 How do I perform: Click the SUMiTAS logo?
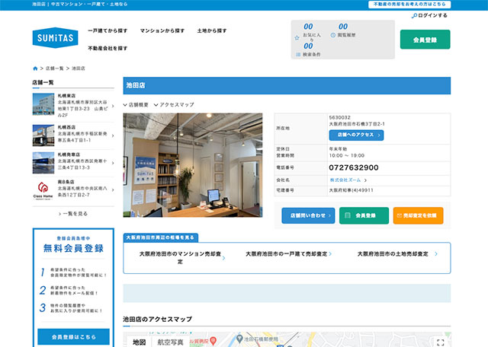[x=55, y=37]
